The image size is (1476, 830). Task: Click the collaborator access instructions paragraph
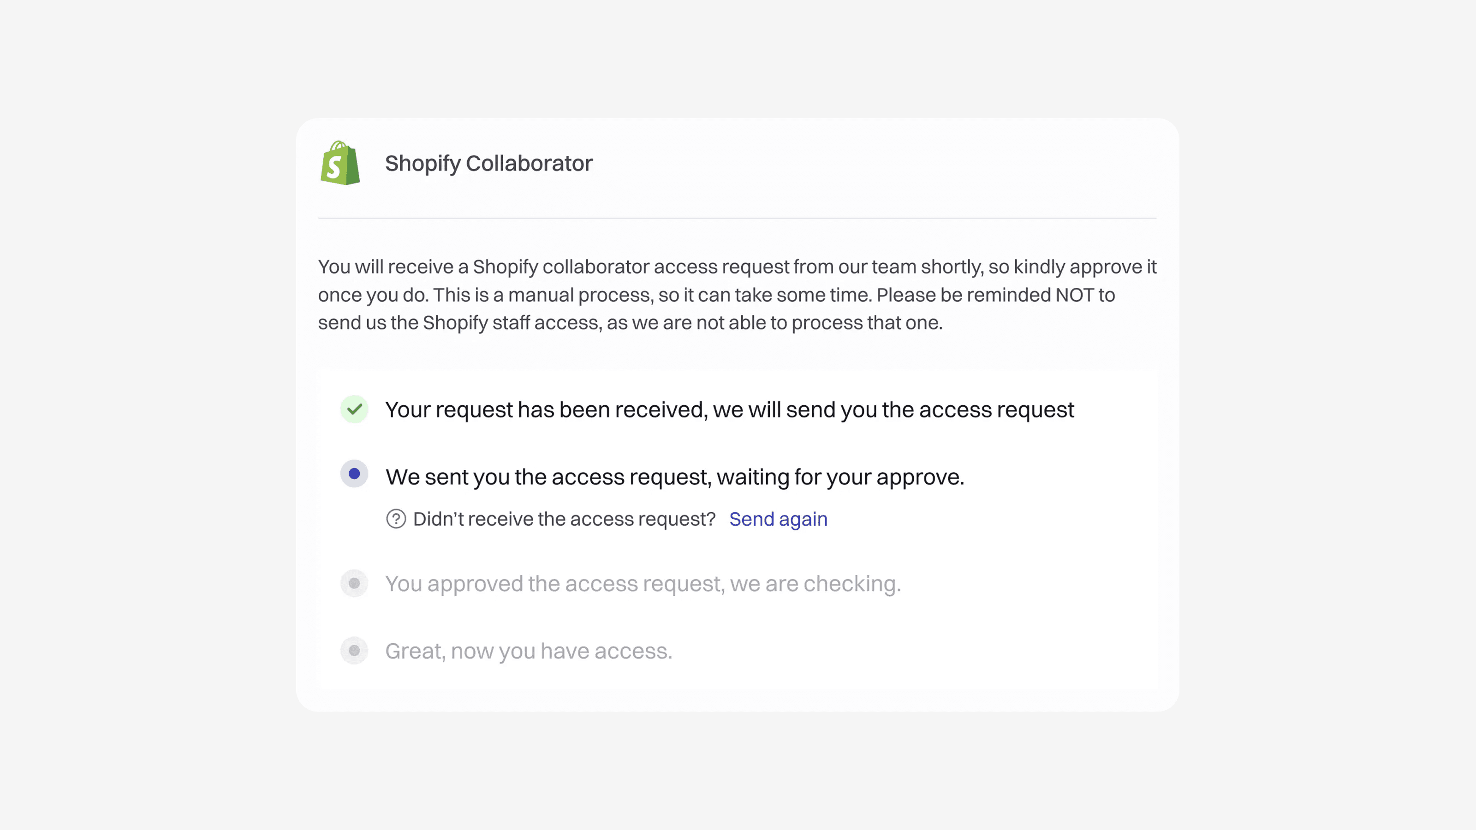point(737,295)
